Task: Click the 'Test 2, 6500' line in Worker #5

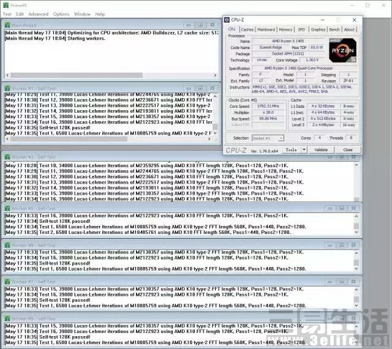Action: coord(148,233)
